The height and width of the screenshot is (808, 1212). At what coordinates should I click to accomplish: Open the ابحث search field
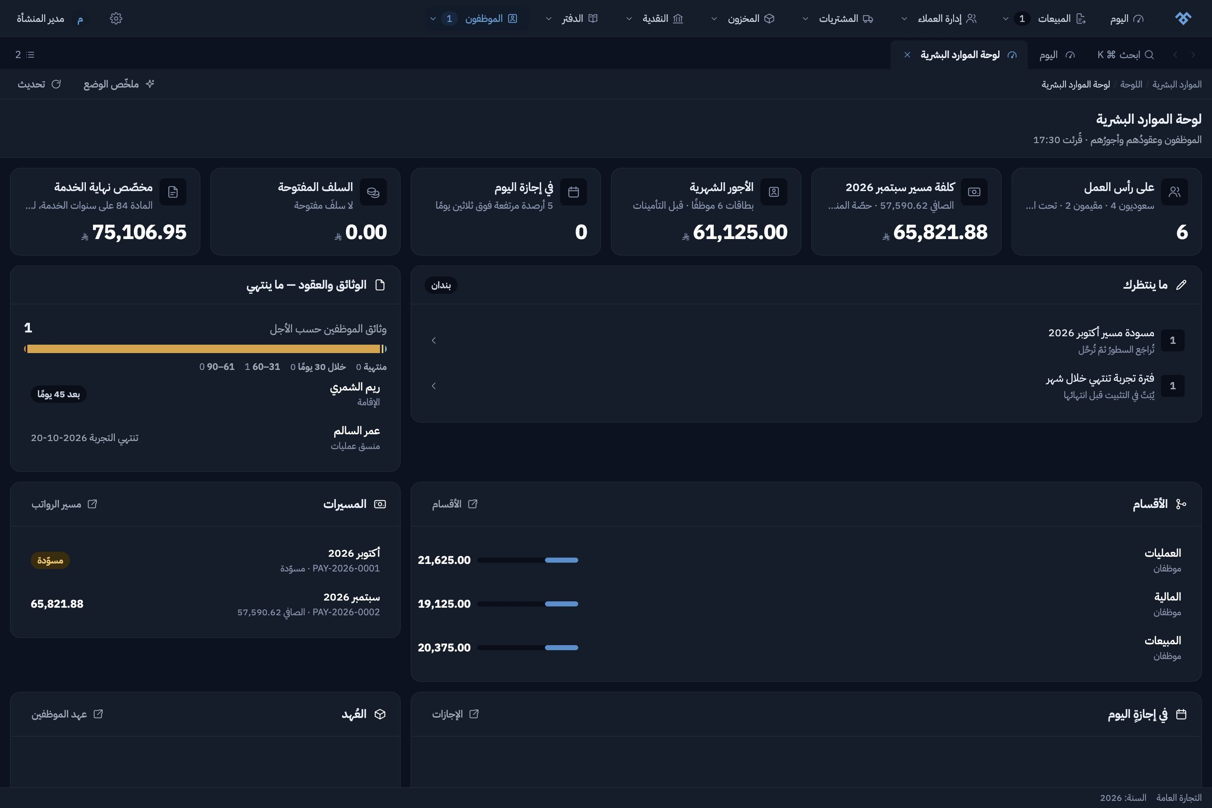[1125, 55]
